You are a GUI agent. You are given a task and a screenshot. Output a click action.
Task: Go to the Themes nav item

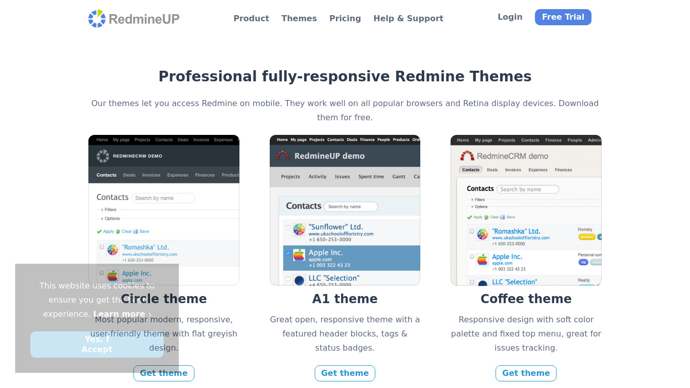click(x=299, y=18)
